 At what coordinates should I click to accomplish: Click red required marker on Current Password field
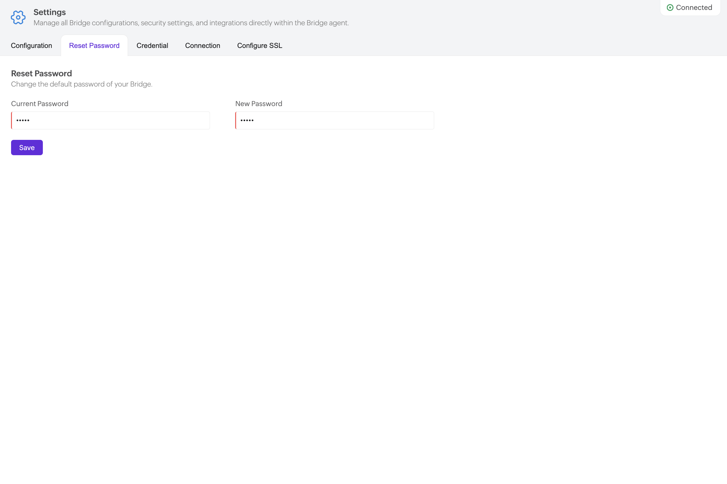(x=12, y=120)
